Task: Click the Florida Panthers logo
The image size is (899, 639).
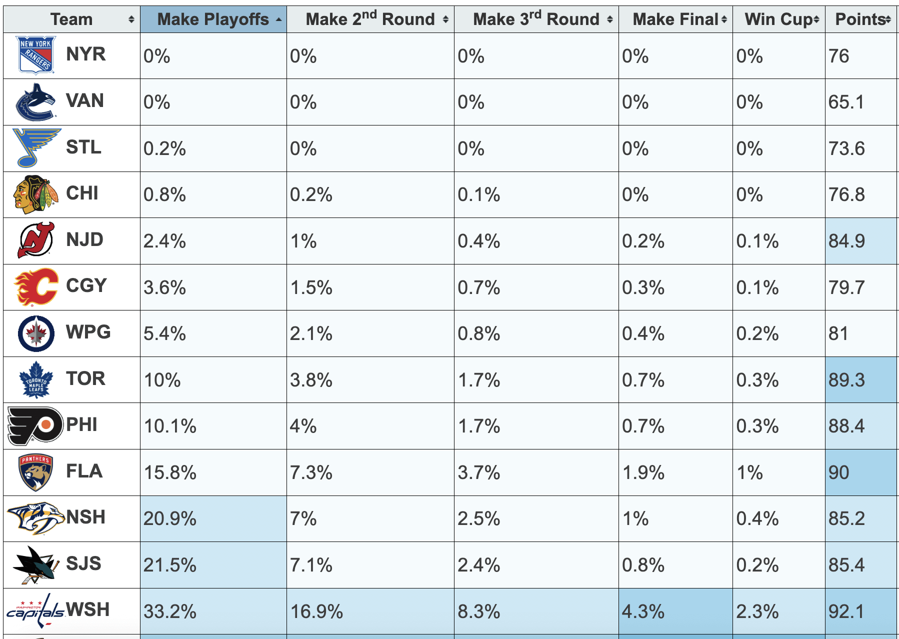Action: click(x=35, y=472)
